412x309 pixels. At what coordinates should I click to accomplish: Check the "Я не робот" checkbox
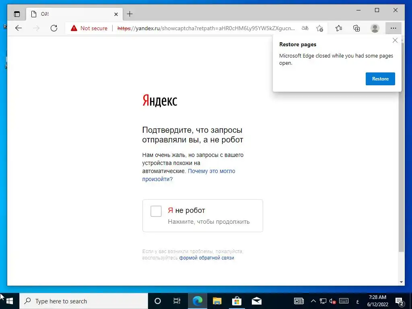[x=156, y=211]
